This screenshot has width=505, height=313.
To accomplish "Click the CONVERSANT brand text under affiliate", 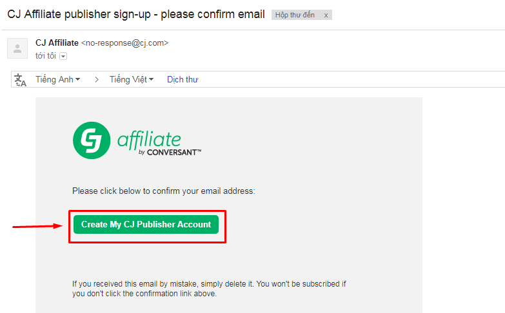I will point(174,153).
